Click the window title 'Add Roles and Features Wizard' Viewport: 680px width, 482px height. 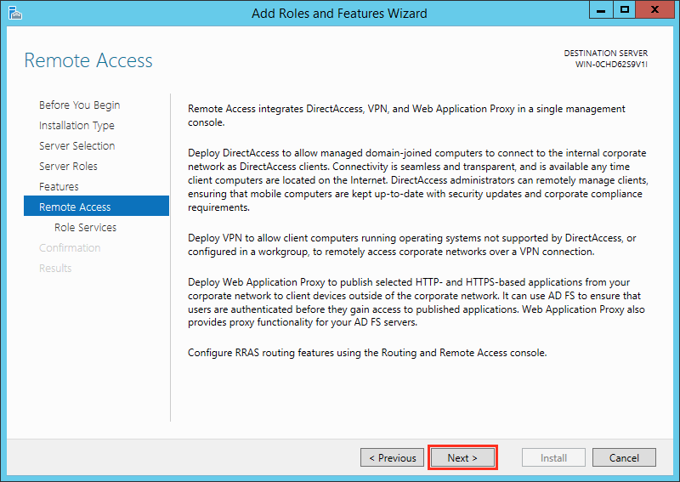(x=339, y=14)
